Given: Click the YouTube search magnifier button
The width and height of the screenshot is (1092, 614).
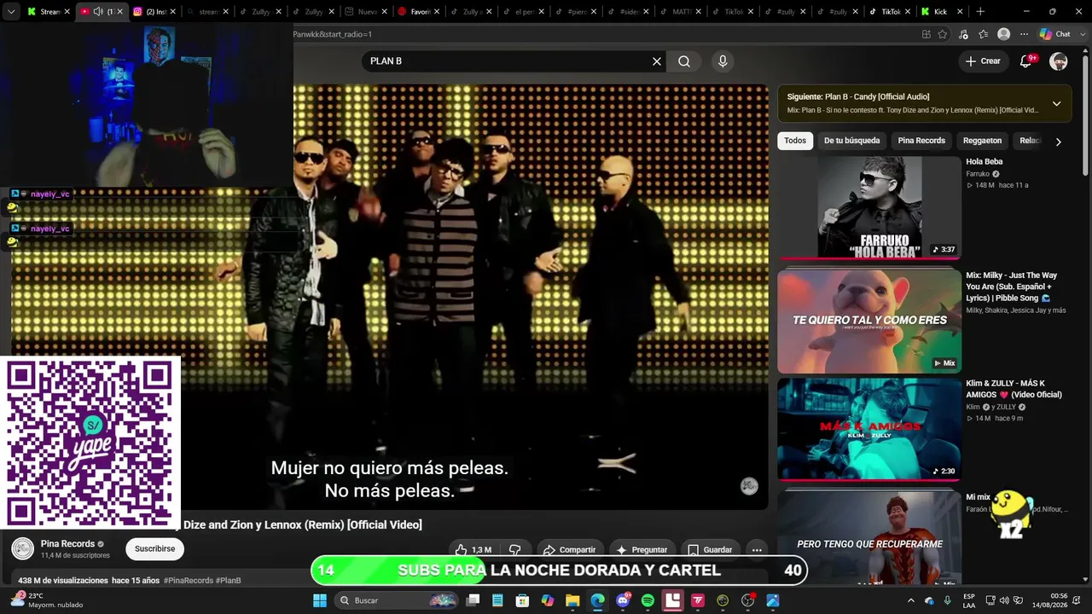Looking at the screenshot, I should tap(684, 61).
